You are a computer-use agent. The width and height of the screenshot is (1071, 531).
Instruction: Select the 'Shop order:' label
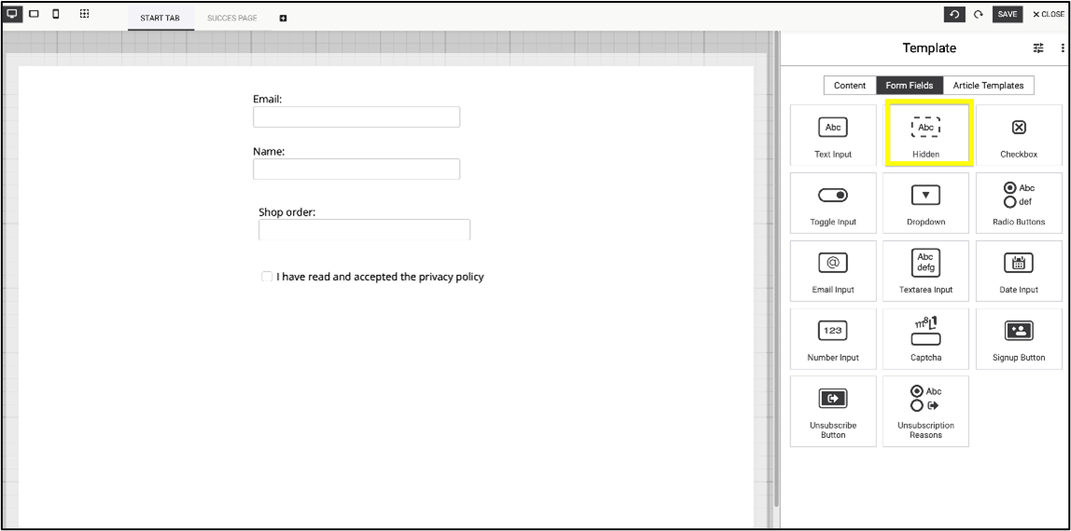pyautogui.click(x=287, y=212)
